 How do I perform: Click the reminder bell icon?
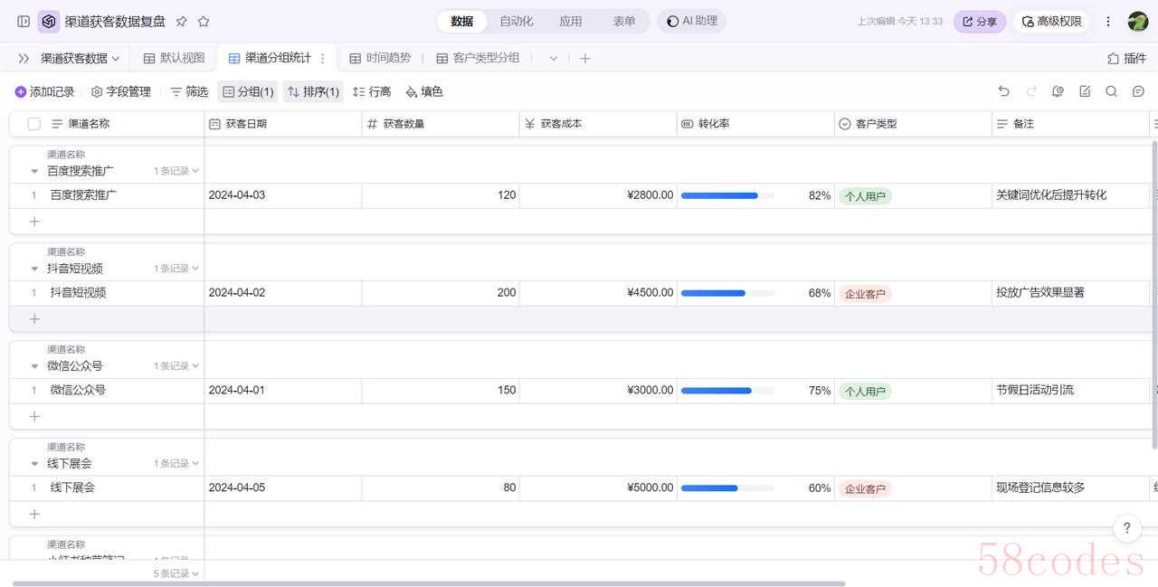(x=1058, y=91)
